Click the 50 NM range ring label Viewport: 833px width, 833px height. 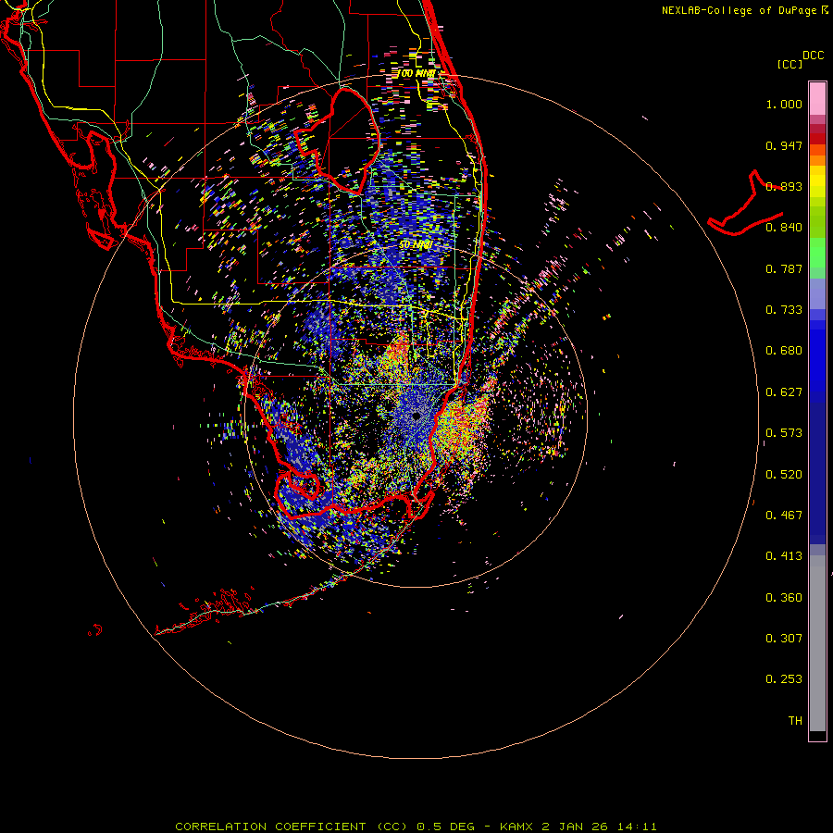(416, 245)
